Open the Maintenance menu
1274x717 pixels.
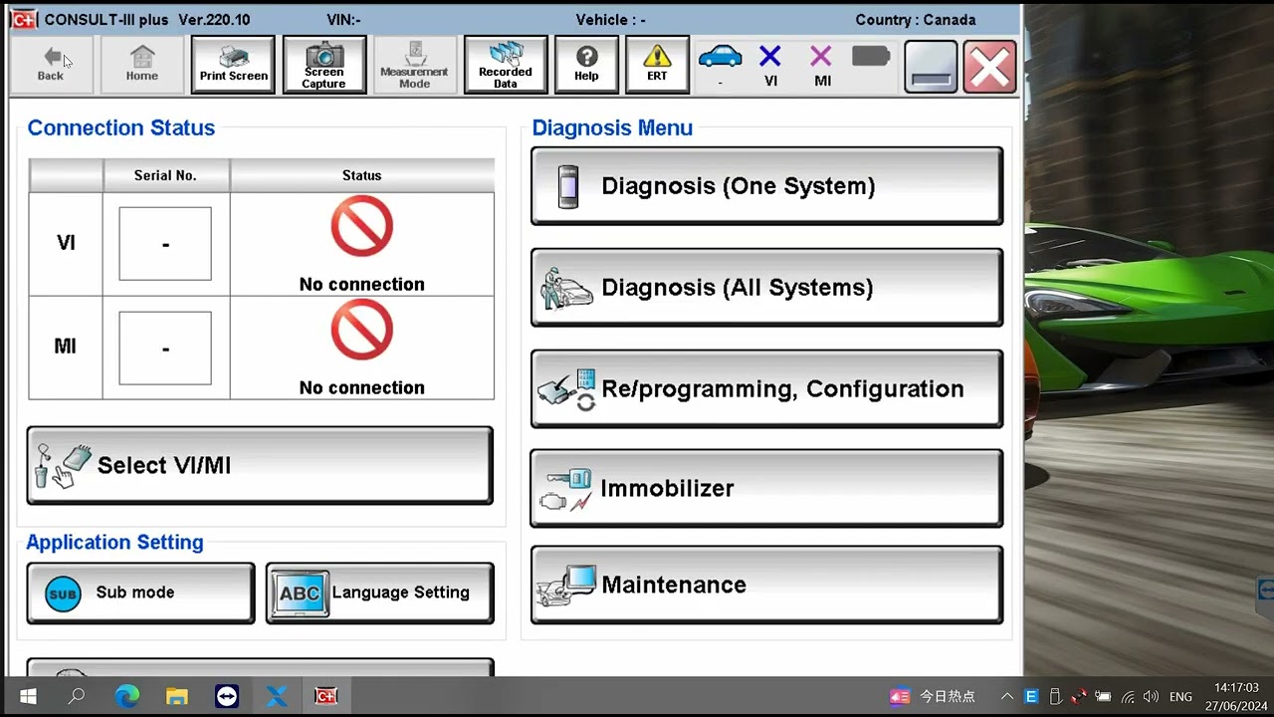click(x=766, y=585)
